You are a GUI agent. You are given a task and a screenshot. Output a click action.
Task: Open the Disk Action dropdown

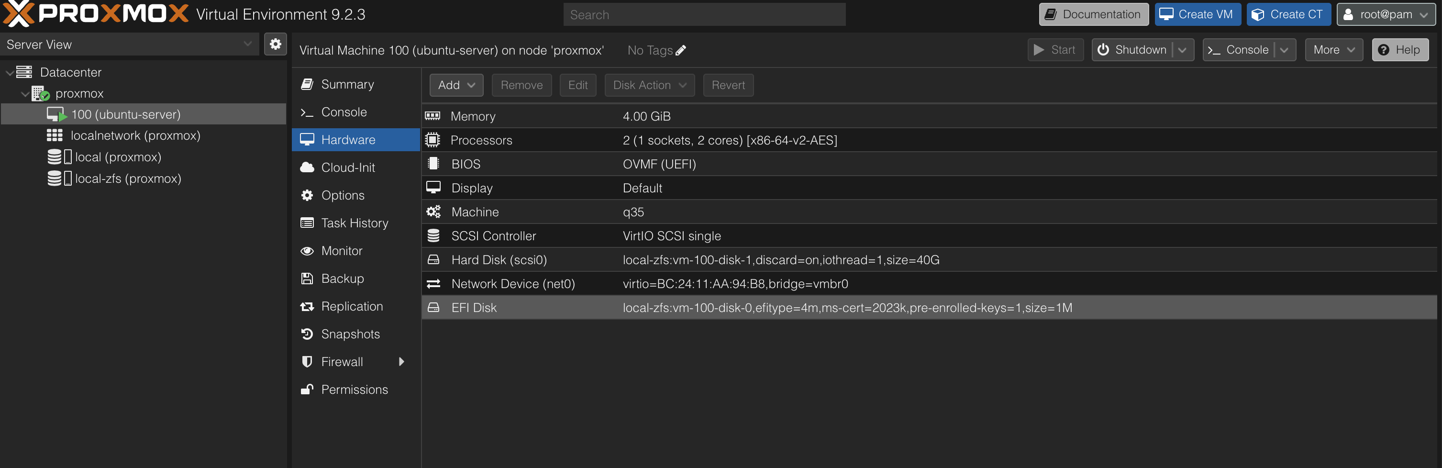[x=649, y=85]
